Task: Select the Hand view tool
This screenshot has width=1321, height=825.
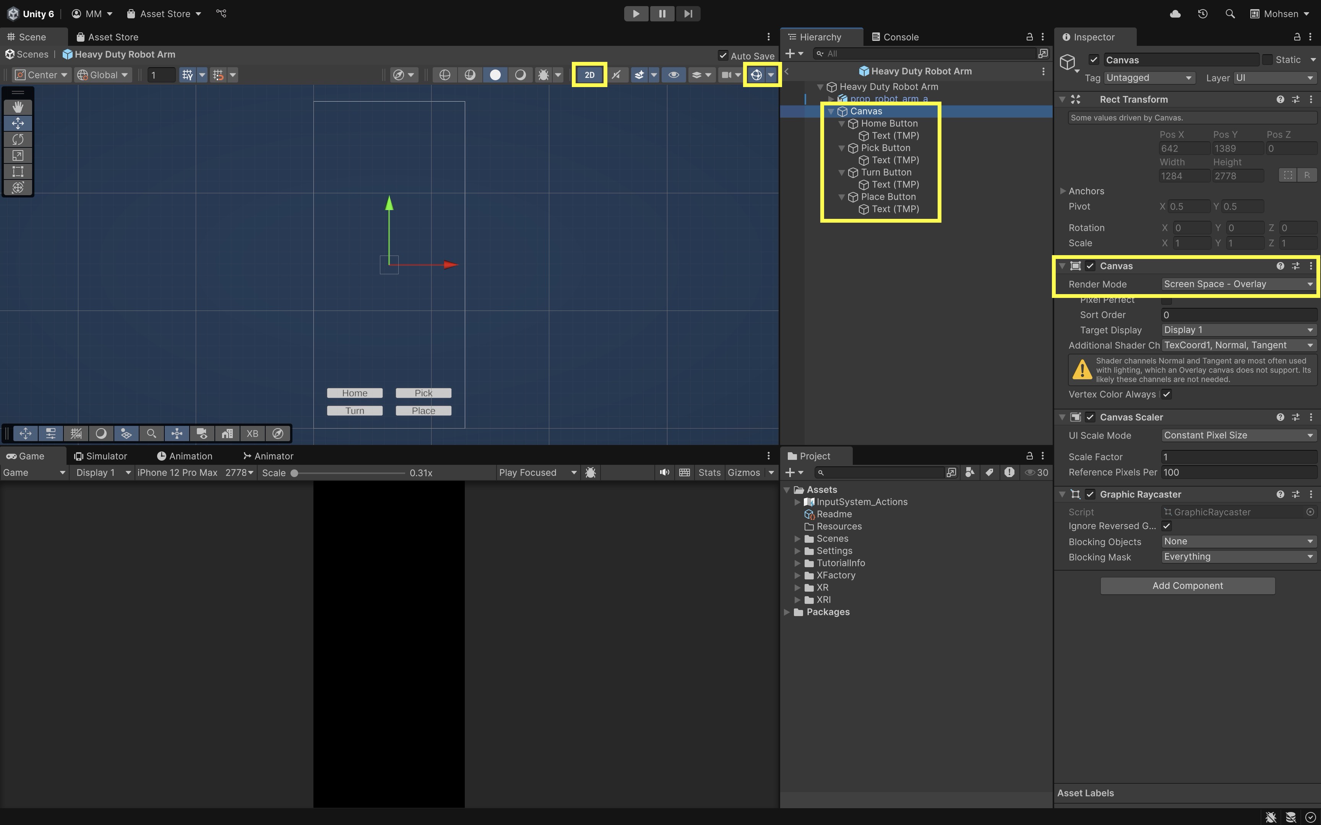Action: pyautogui.click(x=18, y=107)
